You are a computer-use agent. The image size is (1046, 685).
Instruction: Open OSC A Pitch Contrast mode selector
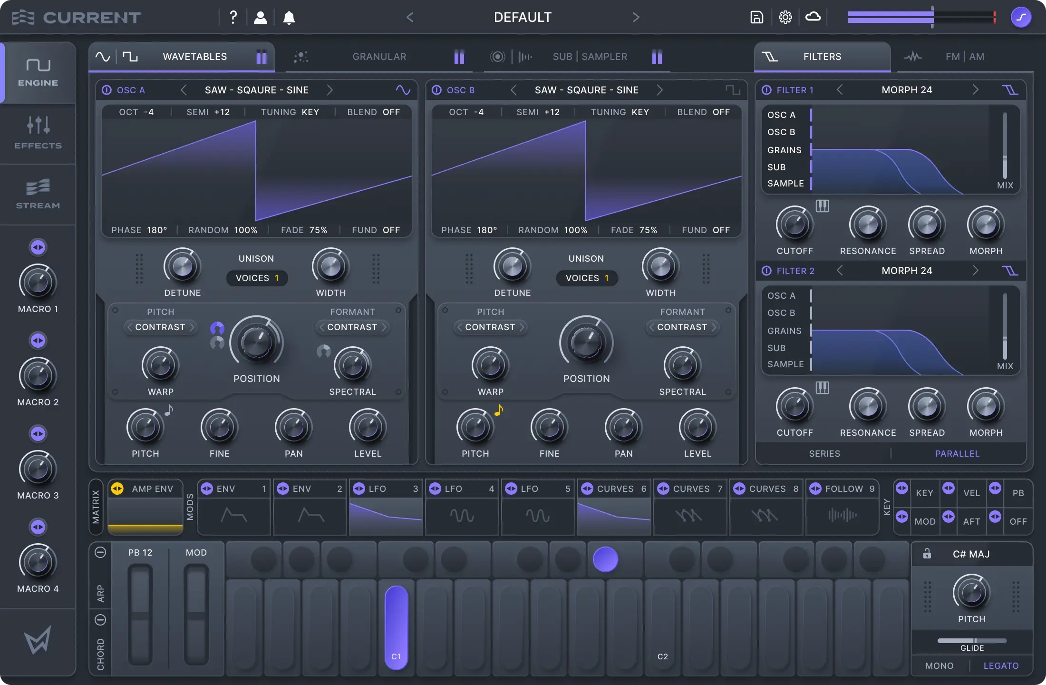tap(160, 327)
